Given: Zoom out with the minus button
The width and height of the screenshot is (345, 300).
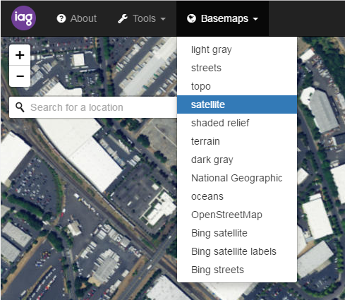Looking at the screenshot, I should tap(20, 76).
